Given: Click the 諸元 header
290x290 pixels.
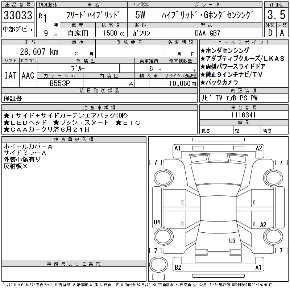Looking at the screenshot, I should [x=244, y=123].
